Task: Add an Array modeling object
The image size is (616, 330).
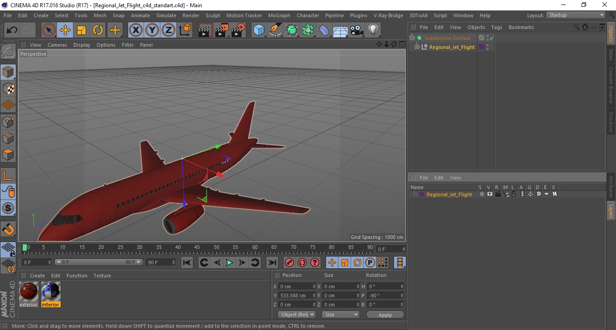Action: [308, 30]
